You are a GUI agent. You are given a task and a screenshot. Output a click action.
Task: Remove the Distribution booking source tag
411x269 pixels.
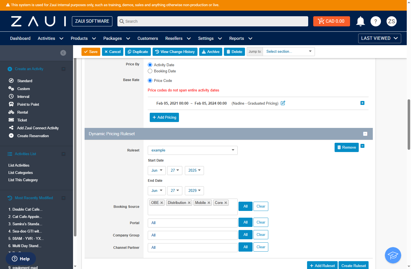[189, 203]
